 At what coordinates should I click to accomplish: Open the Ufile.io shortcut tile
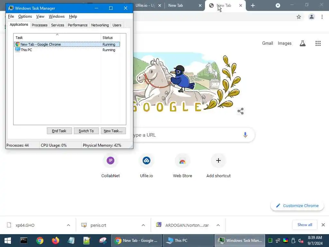tap(147, 166)
